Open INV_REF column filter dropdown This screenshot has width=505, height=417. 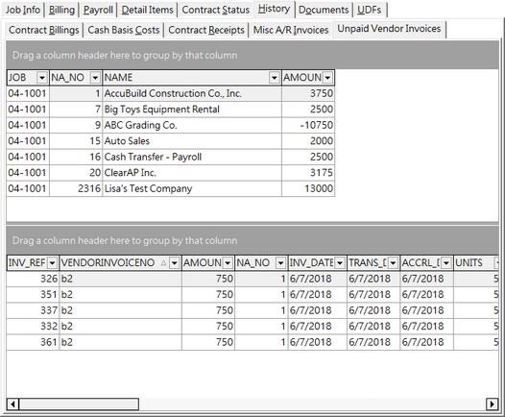pyautogui.click(x=52, y=263)
